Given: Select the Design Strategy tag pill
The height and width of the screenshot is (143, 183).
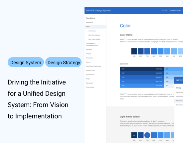Looking at the screenshot, I should tap(63, 62).
